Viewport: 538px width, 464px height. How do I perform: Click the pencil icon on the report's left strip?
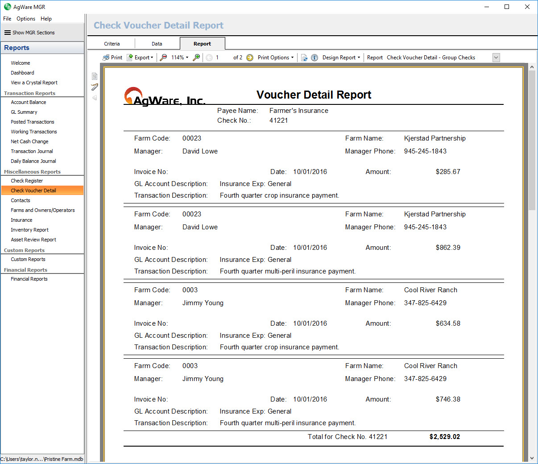pyautogui.click(x=95, y=87)
